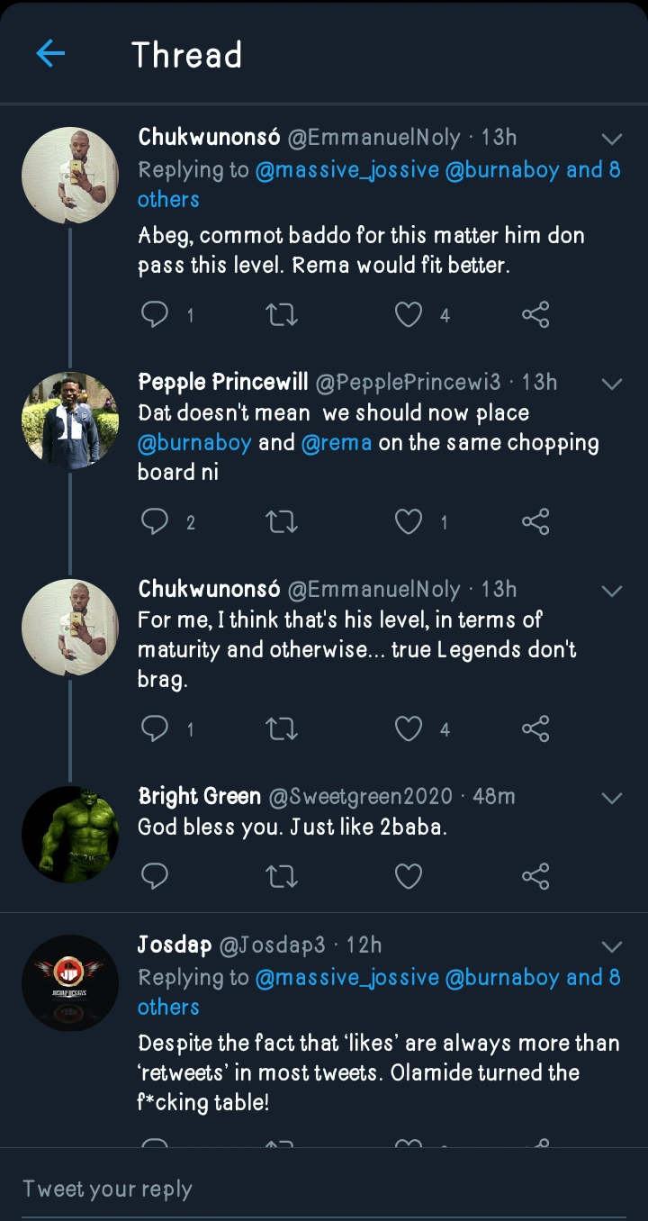648x1221 pixels.
Task: Retweet the 'true Legends don't brag' tweet
Action: 283,729
